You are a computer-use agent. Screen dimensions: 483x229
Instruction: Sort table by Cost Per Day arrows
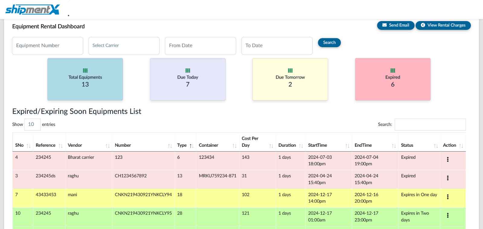[x=271, y=146]
